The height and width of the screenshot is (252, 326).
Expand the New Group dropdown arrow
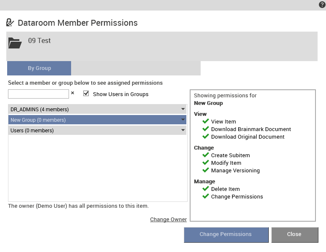(183, 120)
